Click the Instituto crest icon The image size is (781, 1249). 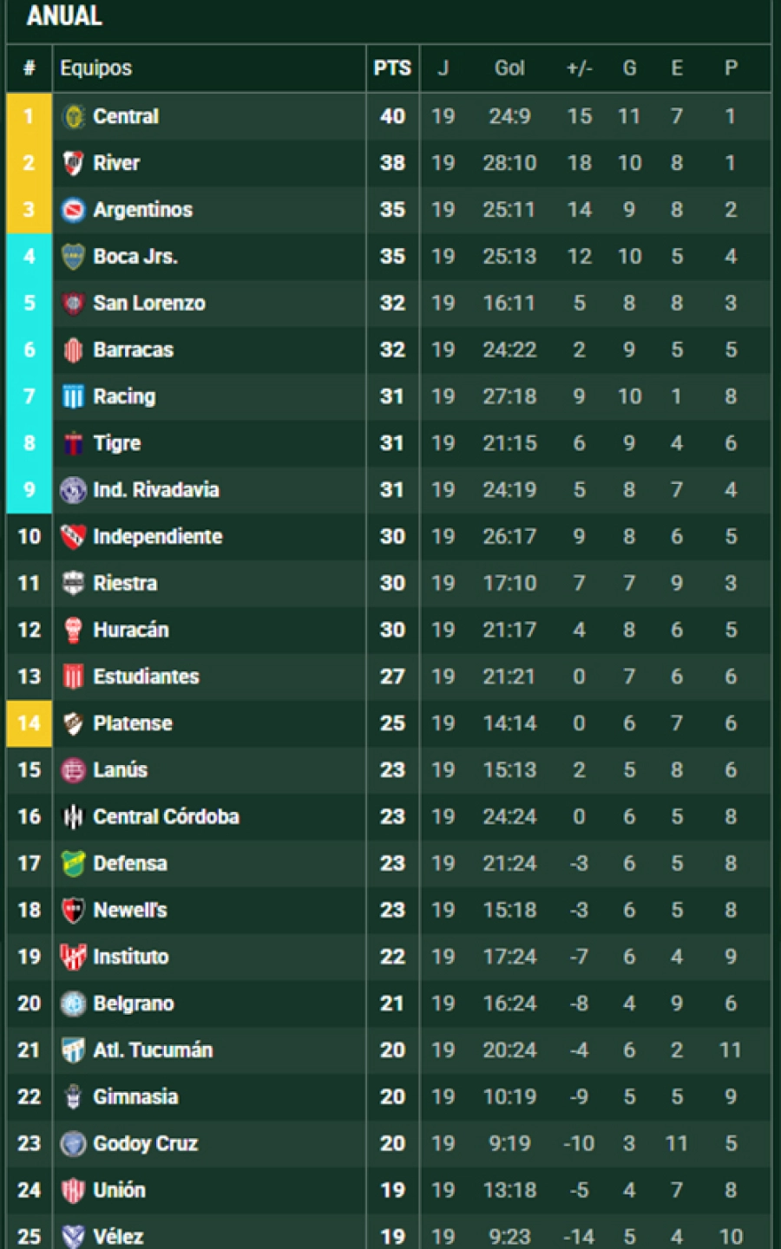73,957
